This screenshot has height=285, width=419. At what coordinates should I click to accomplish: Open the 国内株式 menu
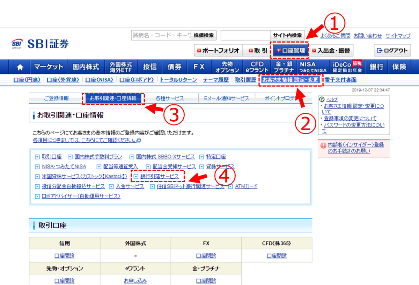point(86,66)
